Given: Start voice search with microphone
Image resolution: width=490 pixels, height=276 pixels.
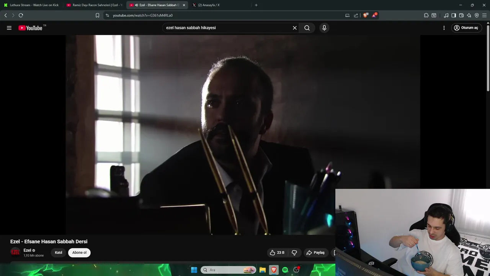Looking at the screenshot, I should point(324,28).
